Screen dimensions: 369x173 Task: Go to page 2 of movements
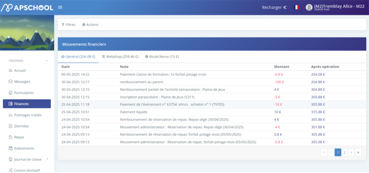click(345, 152)
